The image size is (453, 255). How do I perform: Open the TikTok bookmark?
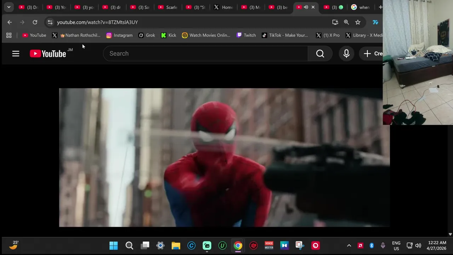coord(285,35)
